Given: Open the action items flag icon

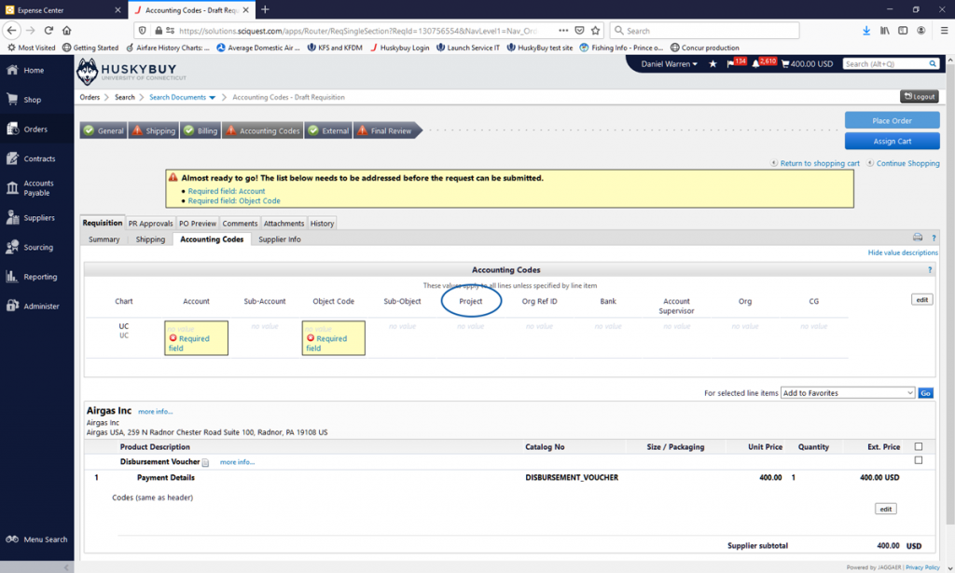Looking at the screenshot, I should pos(730,64).
